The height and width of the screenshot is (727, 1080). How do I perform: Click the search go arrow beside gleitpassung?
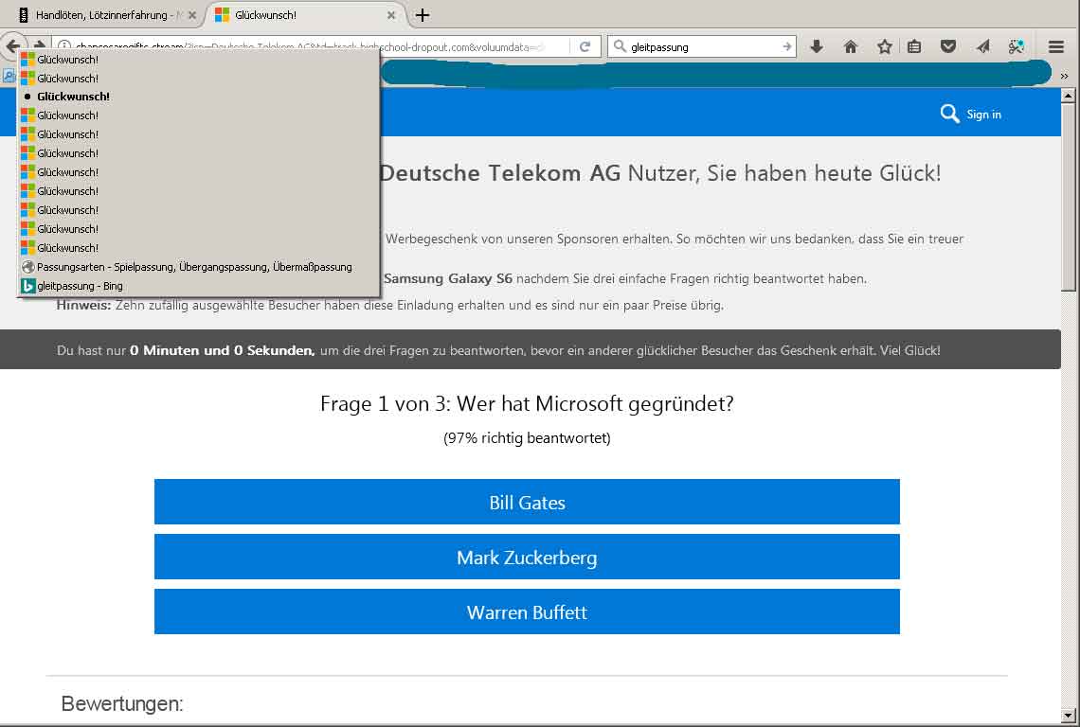pyautogui.click(x=786, y=46)
